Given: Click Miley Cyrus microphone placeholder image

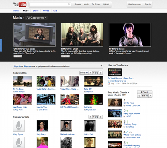Looking at the screenshot, I should pos(19,126).
